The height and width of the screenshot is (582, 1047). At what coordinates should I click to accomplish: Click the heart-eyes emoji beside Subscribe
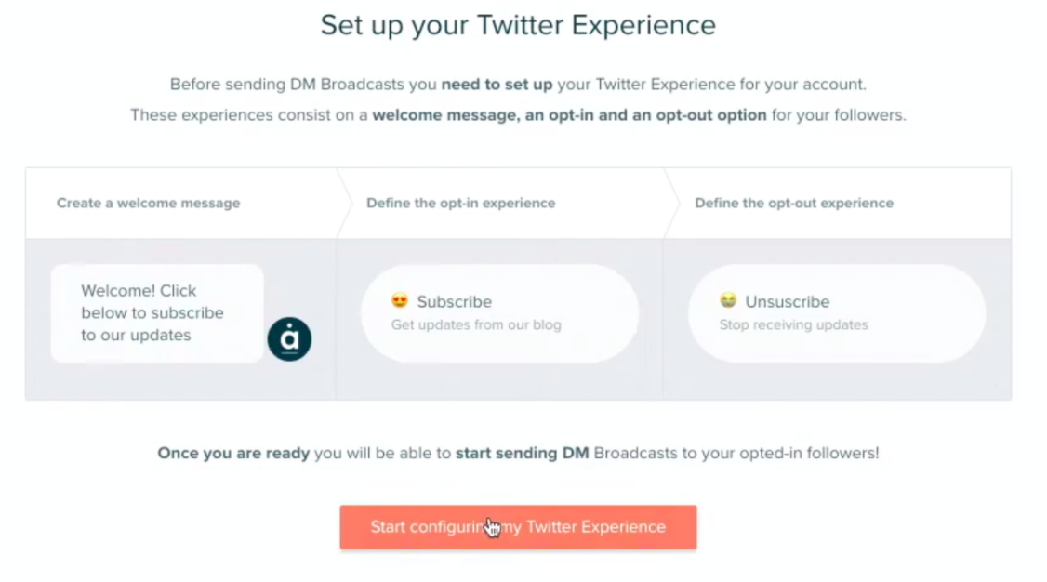pyautogui.click(x=400, y=300)
